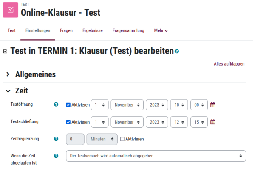Show help for Zeitbegrenzung setting
Screen dimensions: 255x173
tap(56, 139)
